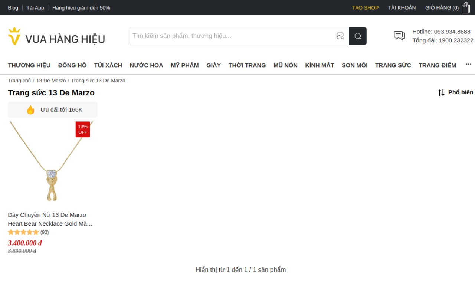
Task: Go to 13 De Marzo breadcrumb
Action: coord(51,81)
